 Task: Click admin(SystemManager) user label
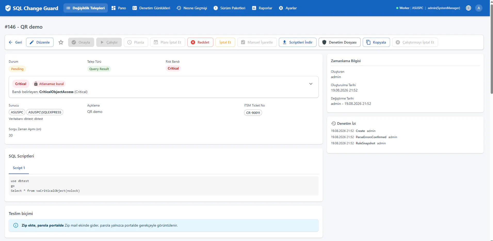444,8
